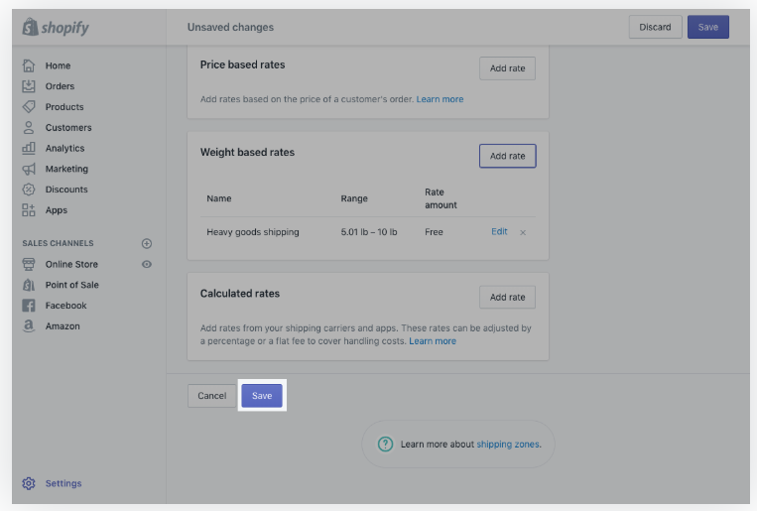This screenshot has width=757, height=511.
Task: Click the Products tag icon
Action: (29, 107)
